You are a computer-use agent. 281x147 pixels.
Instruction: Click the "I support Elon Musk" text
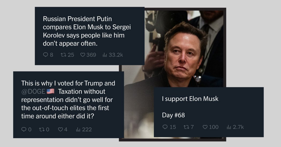coord(190,99)
